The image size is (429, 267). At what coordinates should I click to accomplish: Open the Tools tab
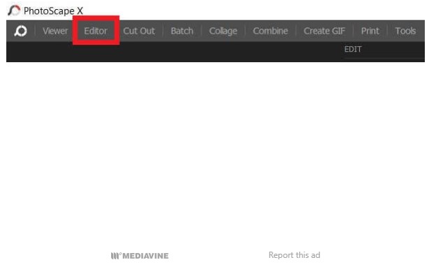click(x=405, y=31)
